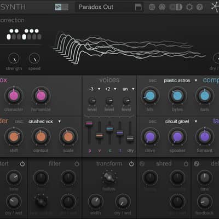Switch to the auto view mode icon
This screenshot has height=219, width=219.
tap(58, 7)
